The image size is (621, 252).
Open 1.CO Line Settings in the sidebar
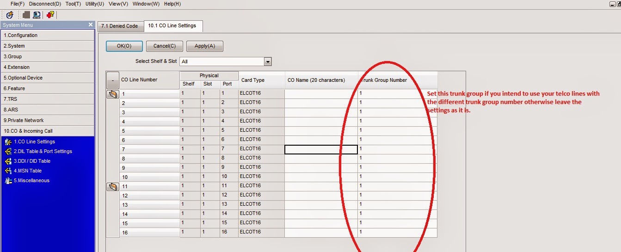[x=34, y=141]
